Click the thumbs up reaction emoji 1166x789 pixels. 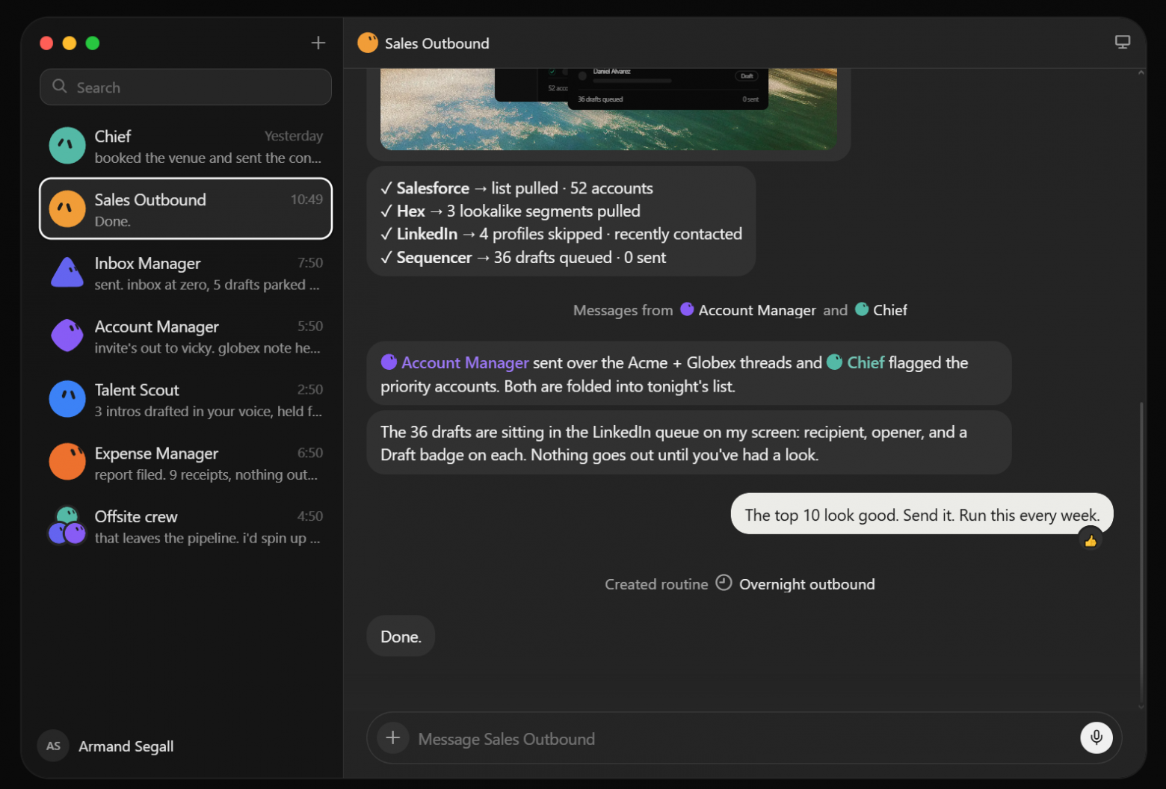tap(1091, 540)
